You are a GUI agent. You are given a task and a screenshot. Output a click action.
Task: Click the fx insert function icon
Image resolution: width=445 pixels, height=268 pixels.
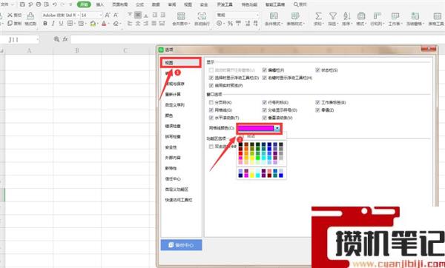[x=65, y=39]
